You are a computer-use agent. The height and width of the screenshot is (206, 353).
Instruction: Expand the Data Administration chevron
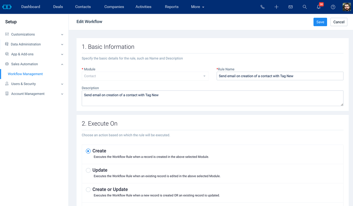62,44
